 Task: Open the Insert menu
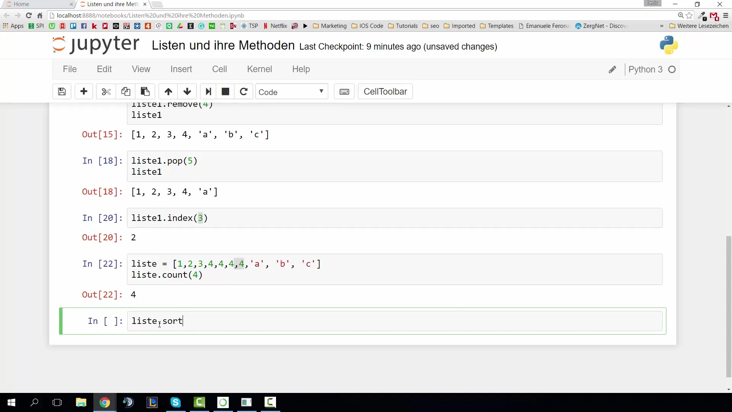point(181,69)
